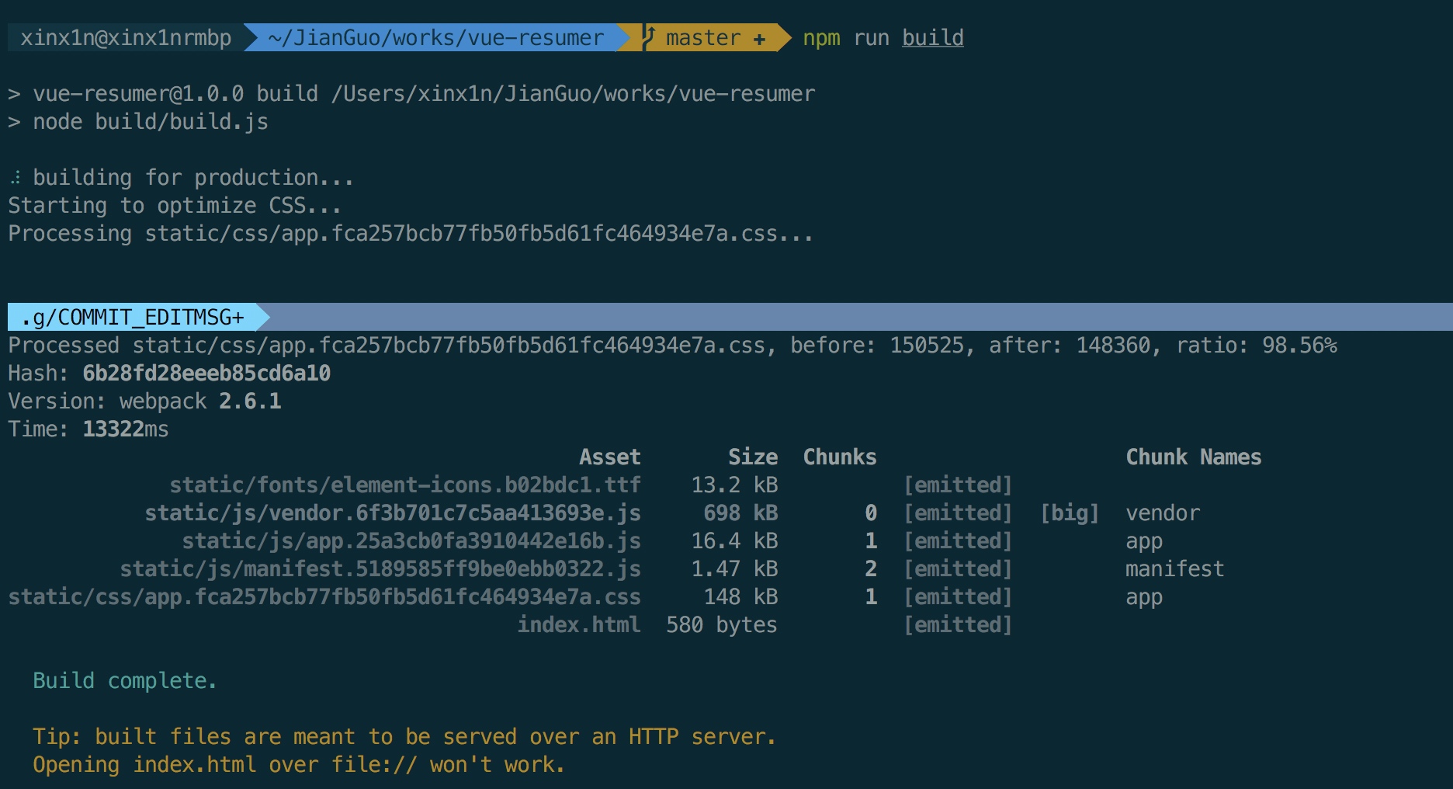Image resolution: width=1453 pixels, height=789 pixels.
Task: Click the xinx1n@xinx1nrmbp prompt segment
Action: (126, 38)
